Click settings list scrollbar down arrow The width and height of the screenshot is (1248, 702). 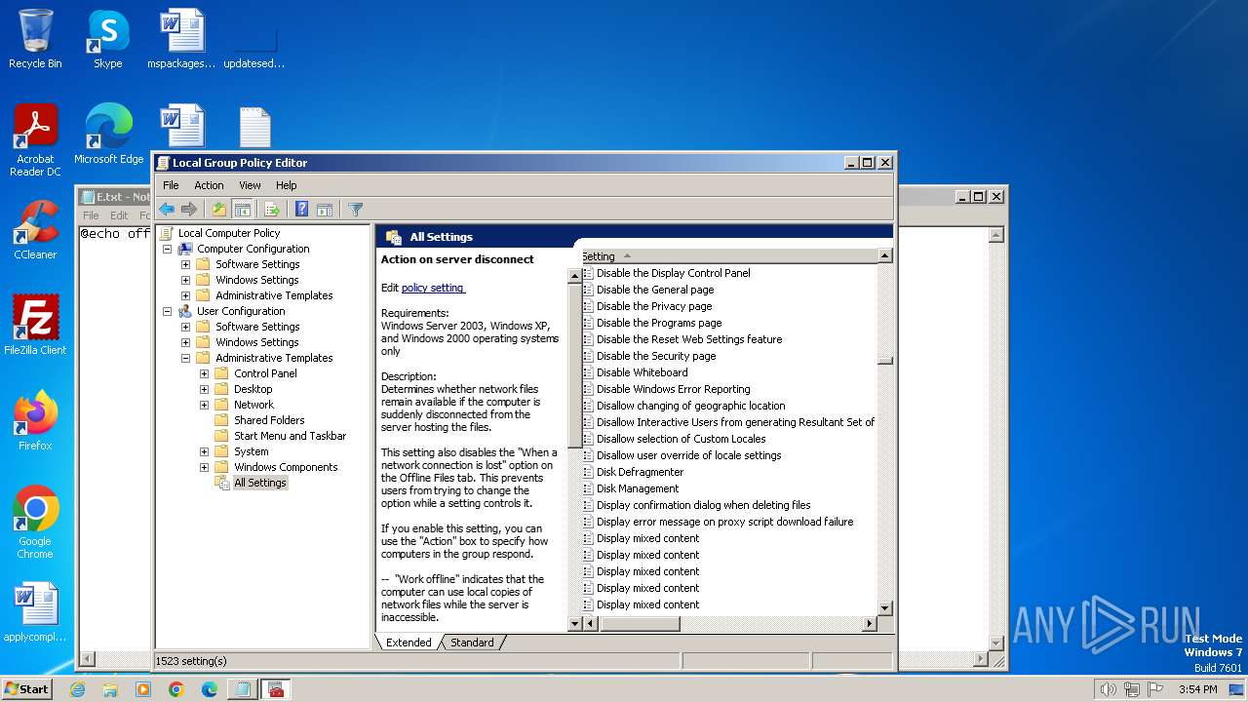[885, 608]
